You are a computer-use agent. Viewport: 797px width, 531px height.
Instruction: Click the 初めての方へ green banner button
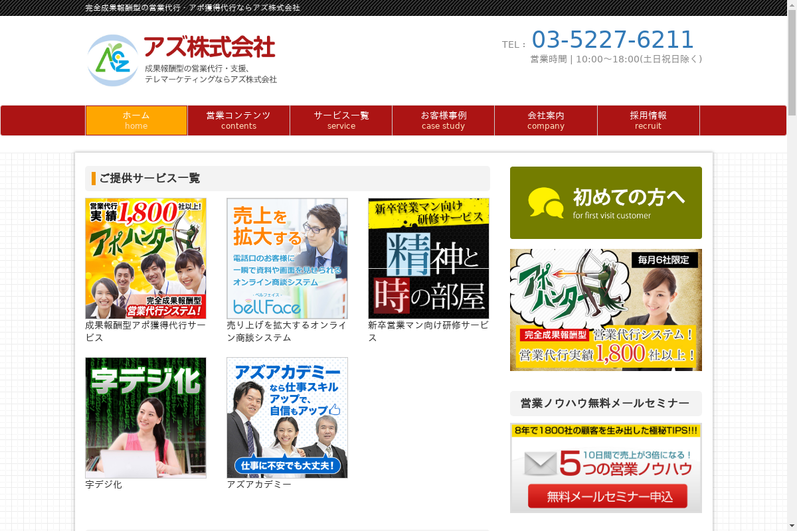[606, 202]
